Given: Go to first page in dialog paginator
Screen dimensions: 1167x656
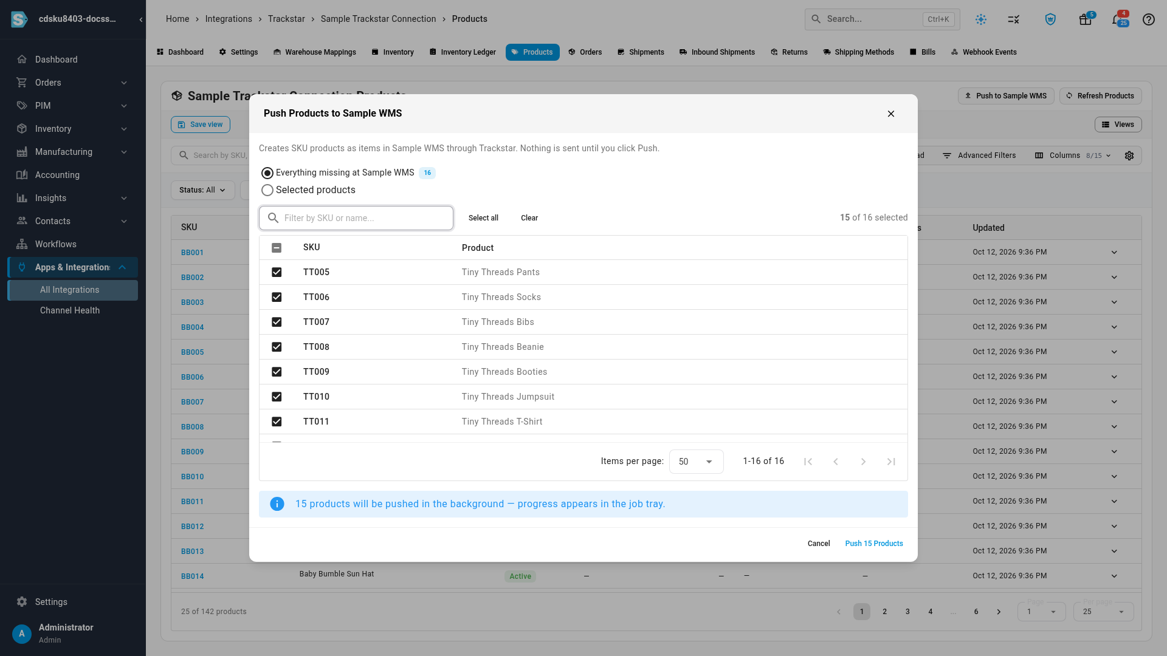Looking at the screenshot, I should (808, 462).
